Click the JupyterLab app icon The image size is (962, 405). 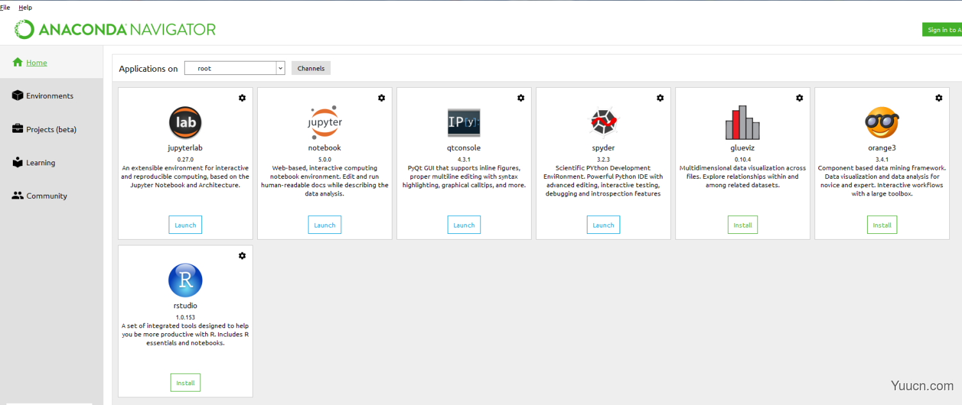[x=185, y=123]
